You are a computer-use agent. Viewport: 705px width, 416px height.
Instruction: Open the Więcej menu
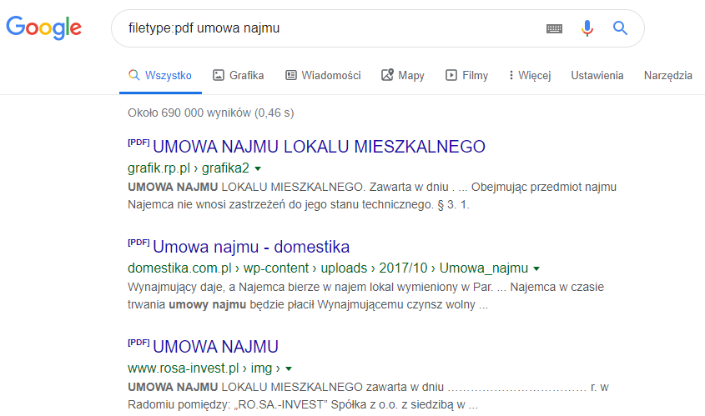529,75
